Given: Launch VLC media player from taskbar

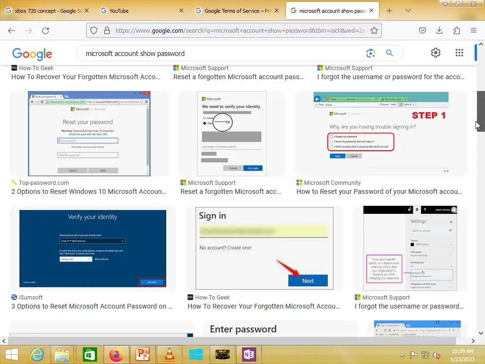Looking at the screenshot, I should 169,355.
